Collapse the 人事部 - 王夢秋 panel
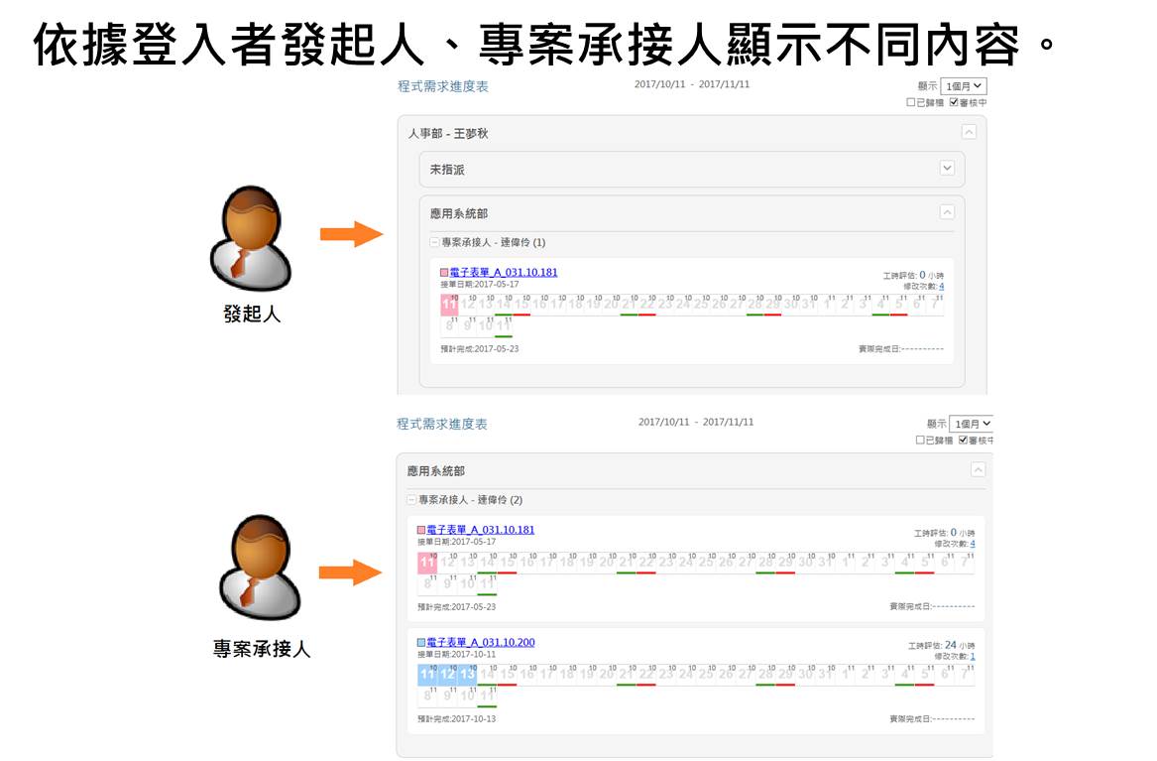The image size is (1157, 761). pyautogui.click(x=969, y=132)
